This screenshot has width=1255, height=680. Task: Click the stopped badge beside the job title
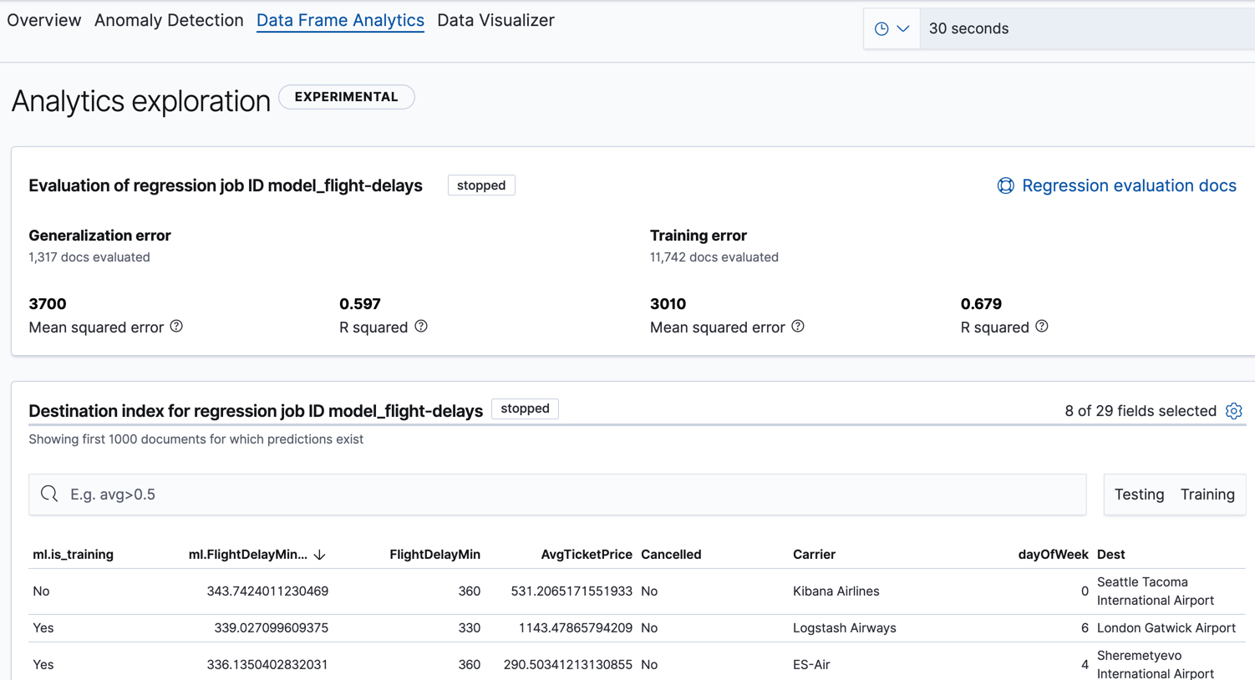(x=481, y=185)
